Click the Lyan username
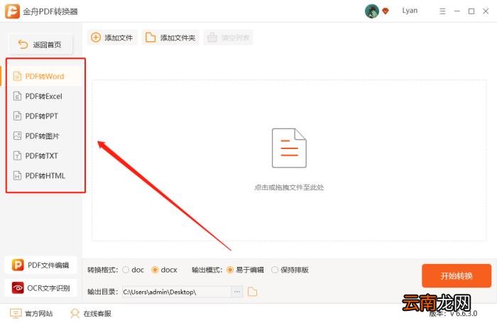 (x=410, y=11)
